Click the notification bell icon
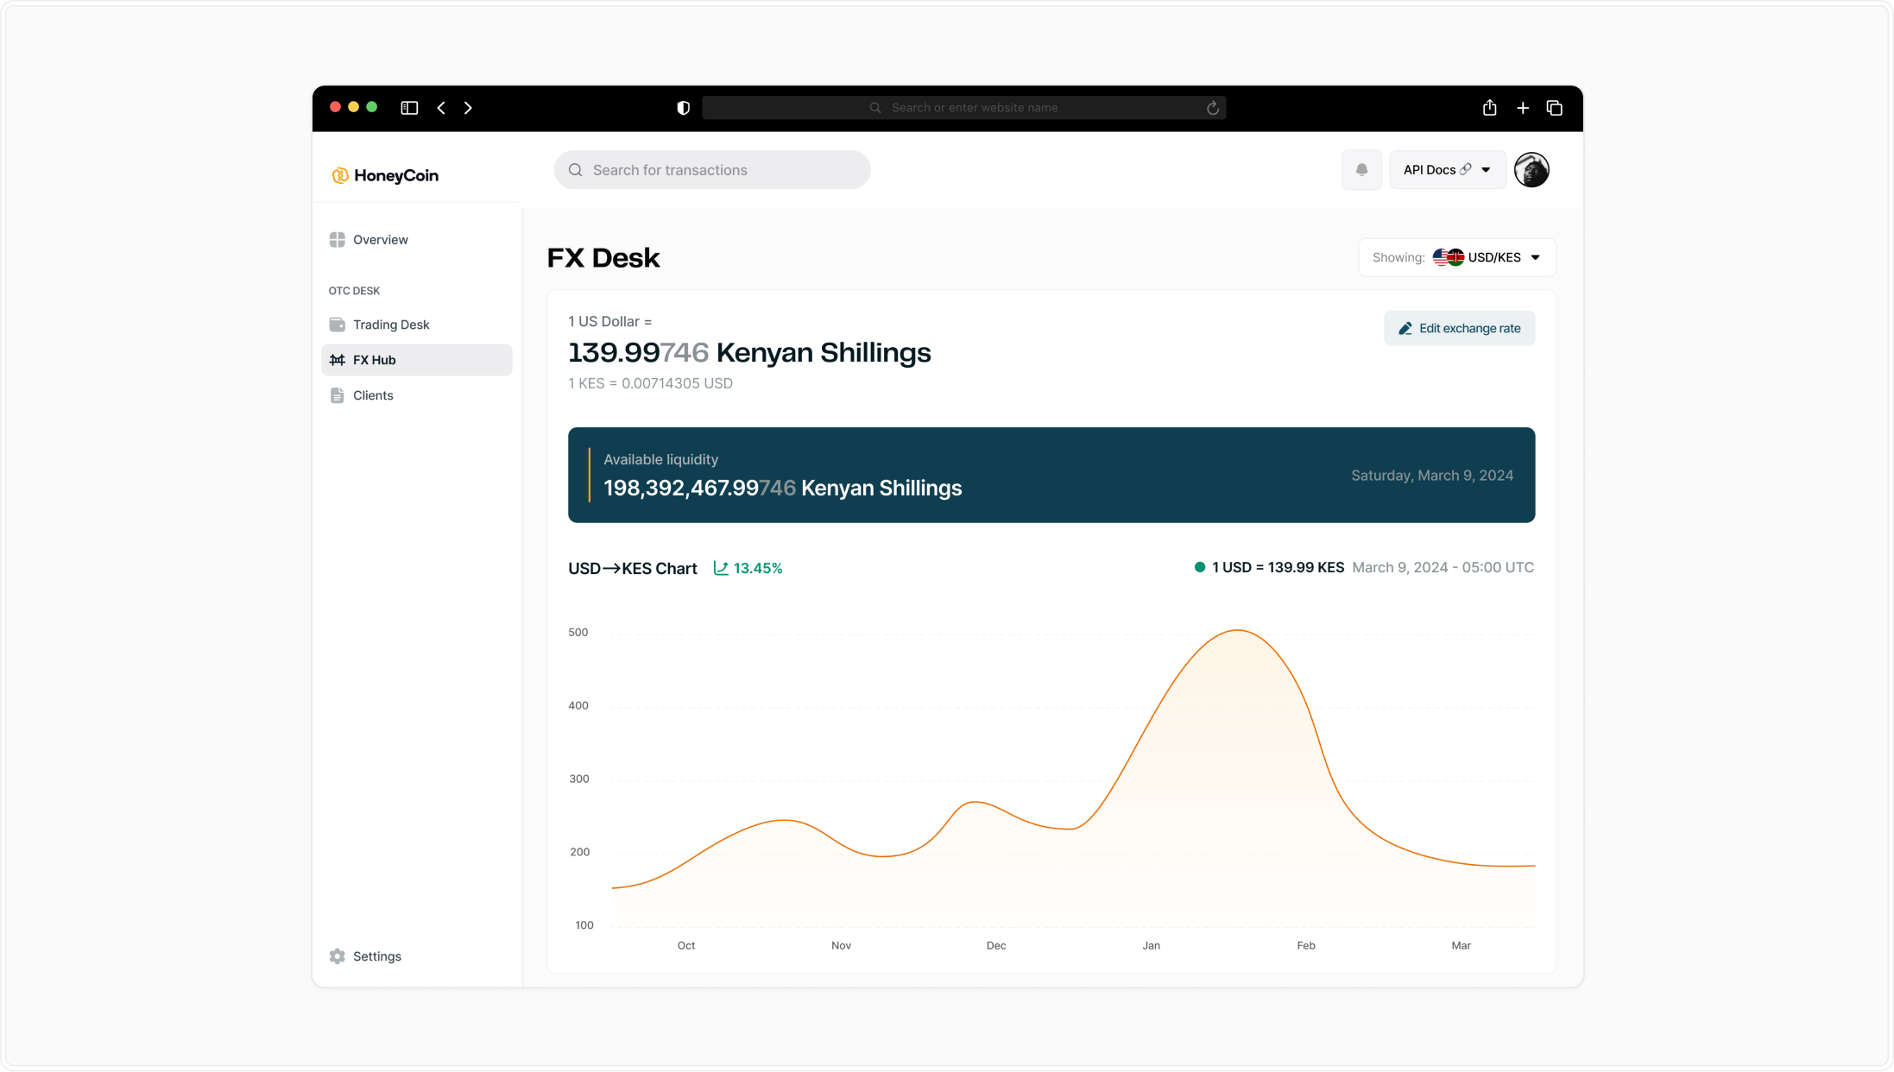Image resolution: width=1894 pixels, height=1072 pixels. [x=1361, y=170]
